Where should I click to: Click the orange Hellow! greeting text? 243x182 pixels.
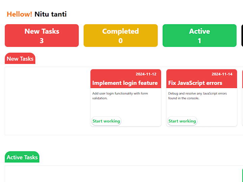click(x=20, y=14)
